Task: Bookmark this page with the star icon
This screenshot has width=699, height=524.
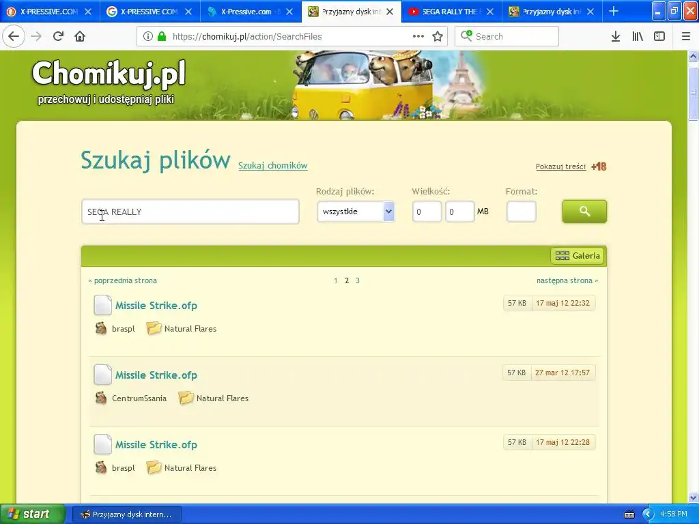Action: click(x=438, y=37)
